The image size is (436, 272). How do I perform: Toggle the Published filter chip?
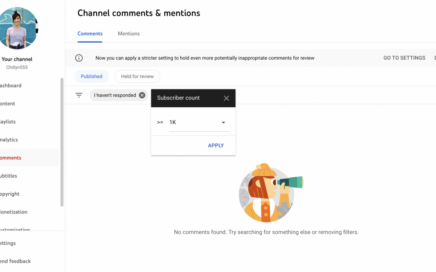point(92,76)
